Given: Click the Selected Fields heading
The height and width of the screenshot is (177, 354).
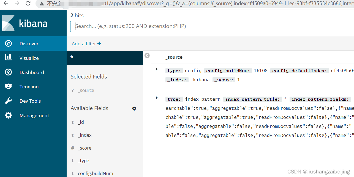Looking at the screenshot, I should coord(89,77).
